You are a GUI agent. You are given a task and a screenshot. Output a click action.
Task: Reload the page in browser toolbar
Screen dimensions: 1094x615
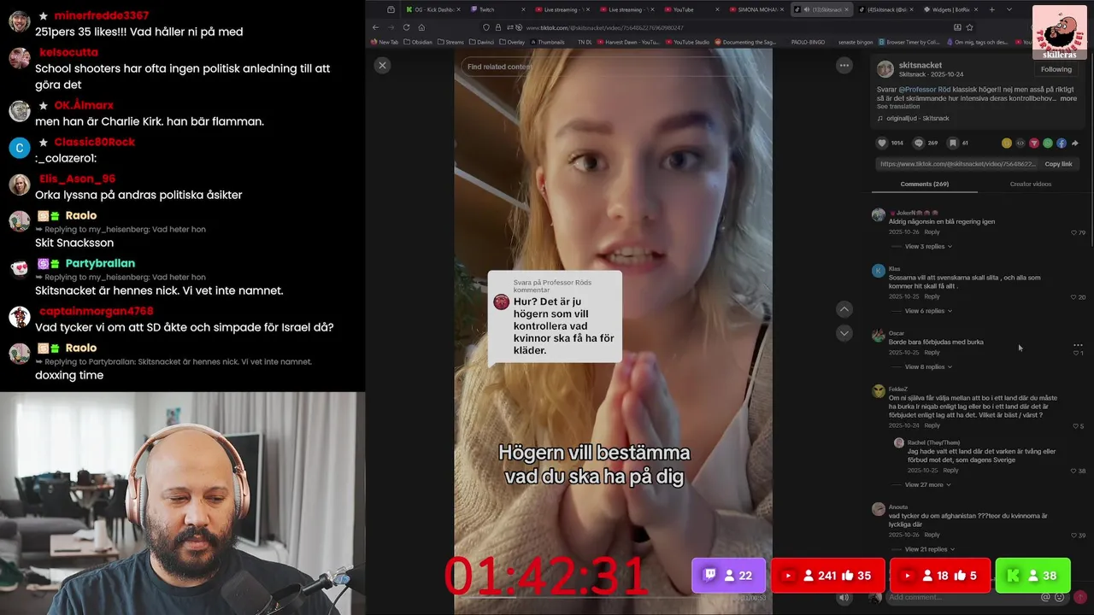406,27
